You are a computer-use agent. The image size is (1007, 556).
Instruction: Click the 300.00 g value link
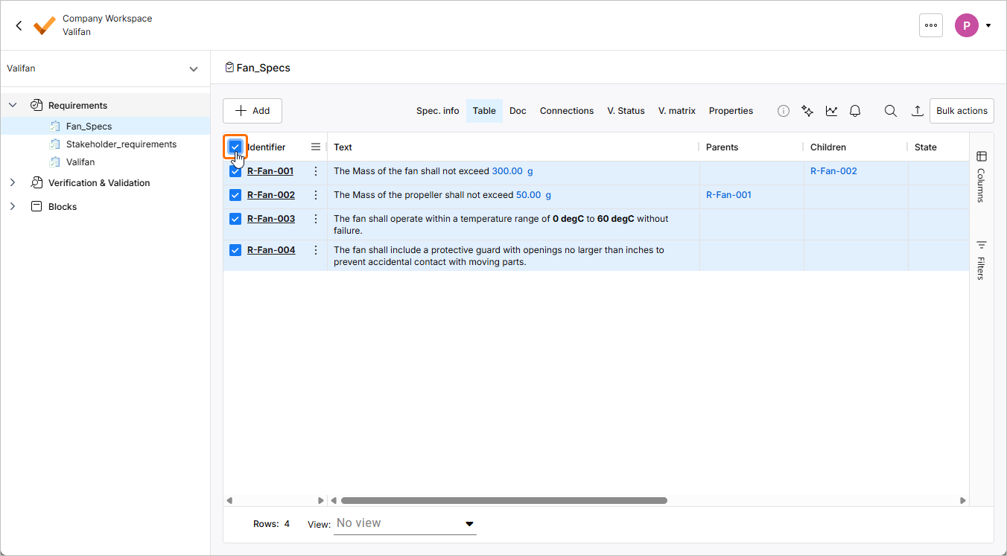[x=512, y=171]
